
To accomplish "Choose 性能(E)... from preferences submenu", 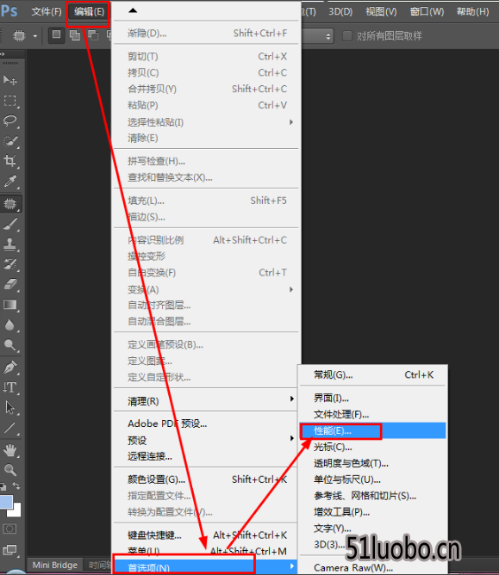I will 372,431.
